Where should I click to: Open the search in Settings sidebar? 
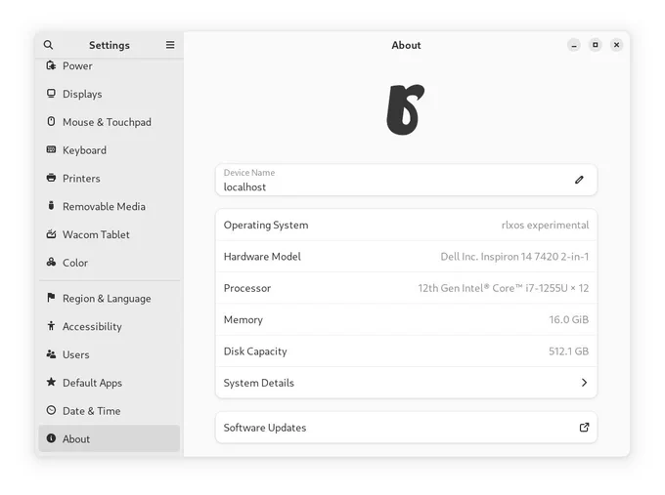tap(48, 45)
